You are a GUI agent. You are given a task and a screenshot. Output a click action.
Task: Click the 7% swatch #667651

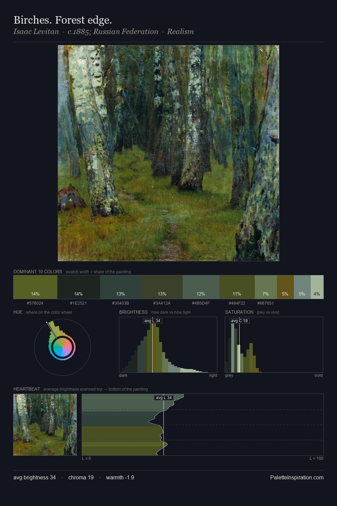(266, 287)
